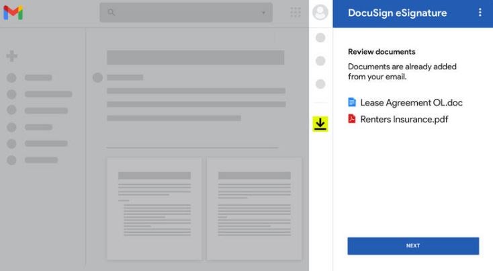Screen dimensions: 493x271
Task: Open the Google apps grid
Action: tap(296, 12)
